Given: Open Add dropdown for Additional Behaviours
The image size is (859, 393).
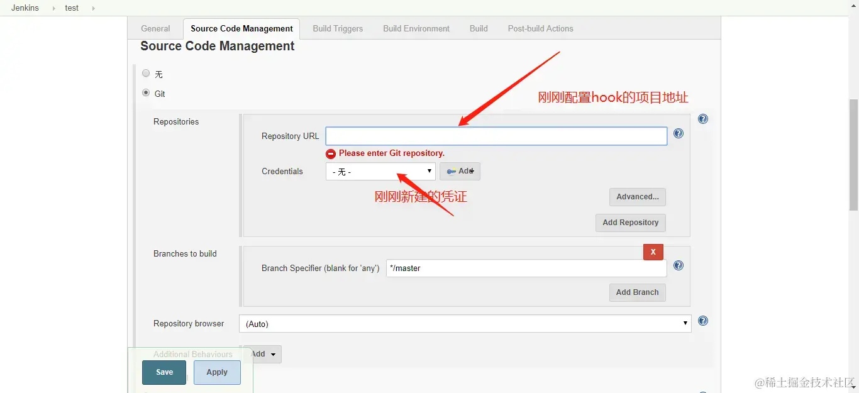Looking at the screenshot, I should click(x=262, y=354).
